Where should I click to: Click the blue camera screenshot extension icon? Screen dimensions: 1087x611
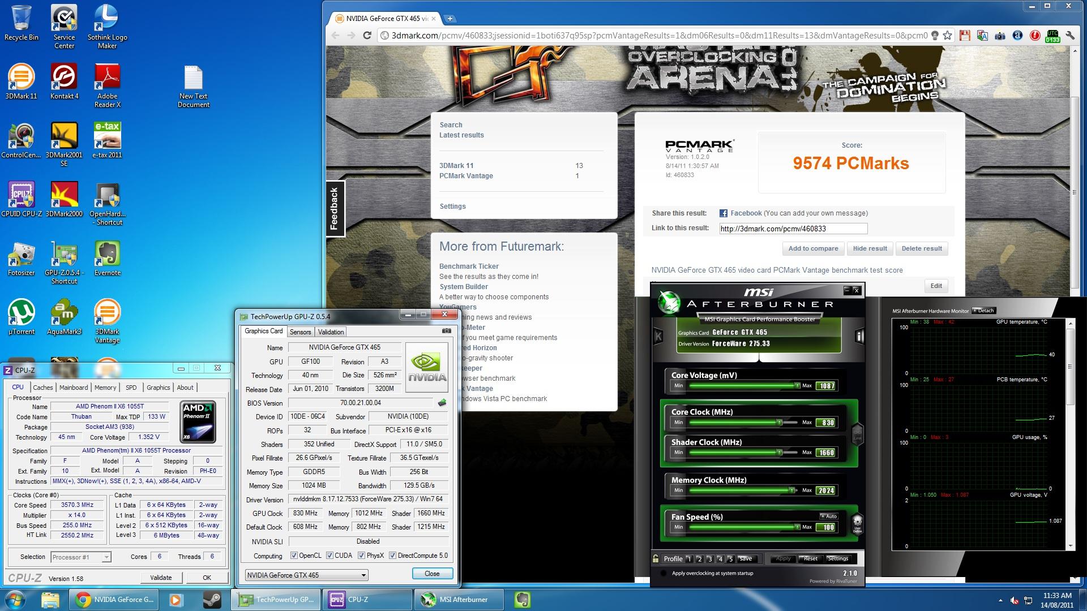point(1000,35)
